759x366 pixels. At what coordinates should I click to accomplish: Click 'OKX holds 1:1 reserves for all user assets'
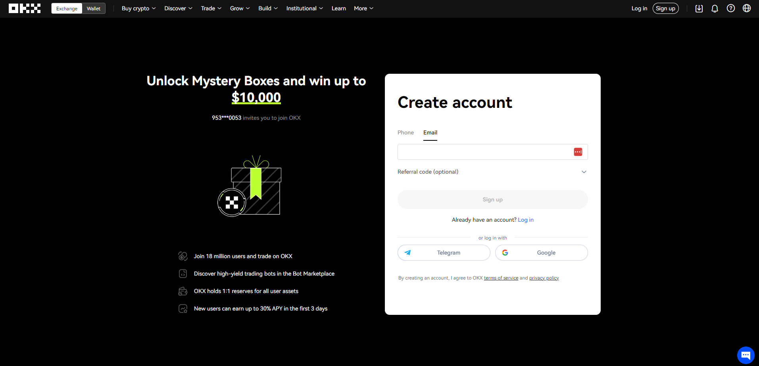246,291
